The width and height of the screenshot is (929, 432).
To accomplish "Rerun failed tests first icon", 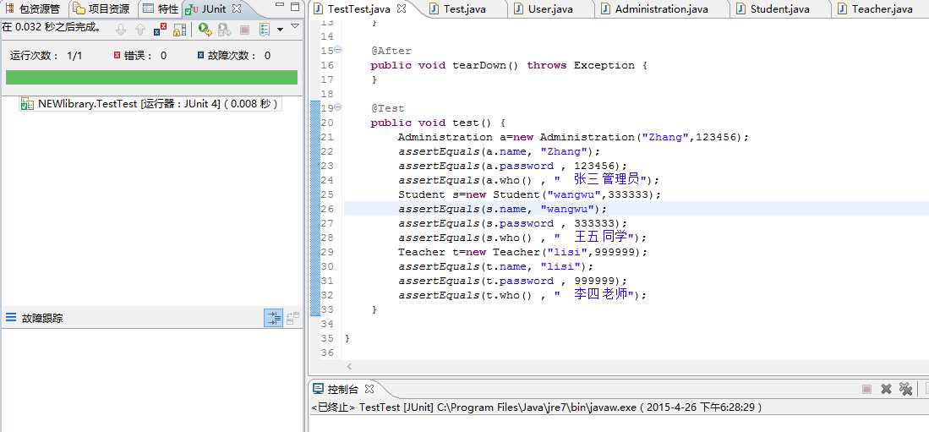I will coord(224,29).
